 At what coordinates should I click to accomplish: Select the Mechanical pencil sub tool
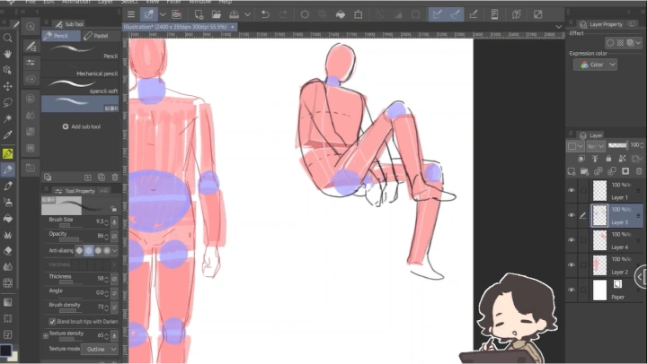coord(81,69)
